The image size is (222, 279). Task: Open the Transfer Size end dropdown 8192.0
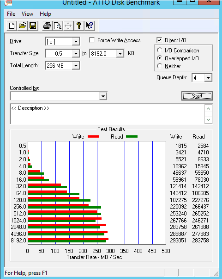pos(120,54)
